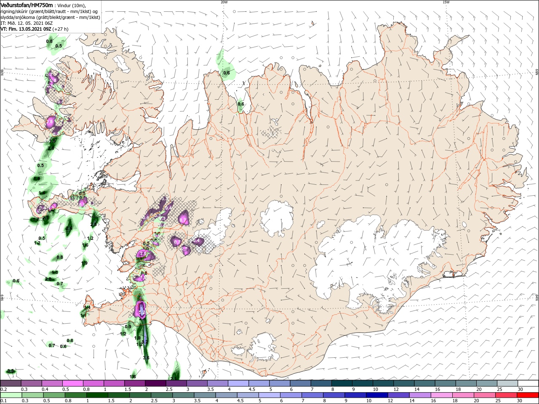Click the darkest green rain swatch labeled 1
The height and width of the screenshot is (404, 539).
(97, 395)
